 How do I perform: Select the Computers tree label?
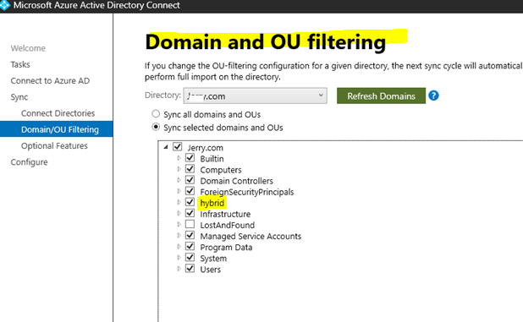[x=221, y=170]
